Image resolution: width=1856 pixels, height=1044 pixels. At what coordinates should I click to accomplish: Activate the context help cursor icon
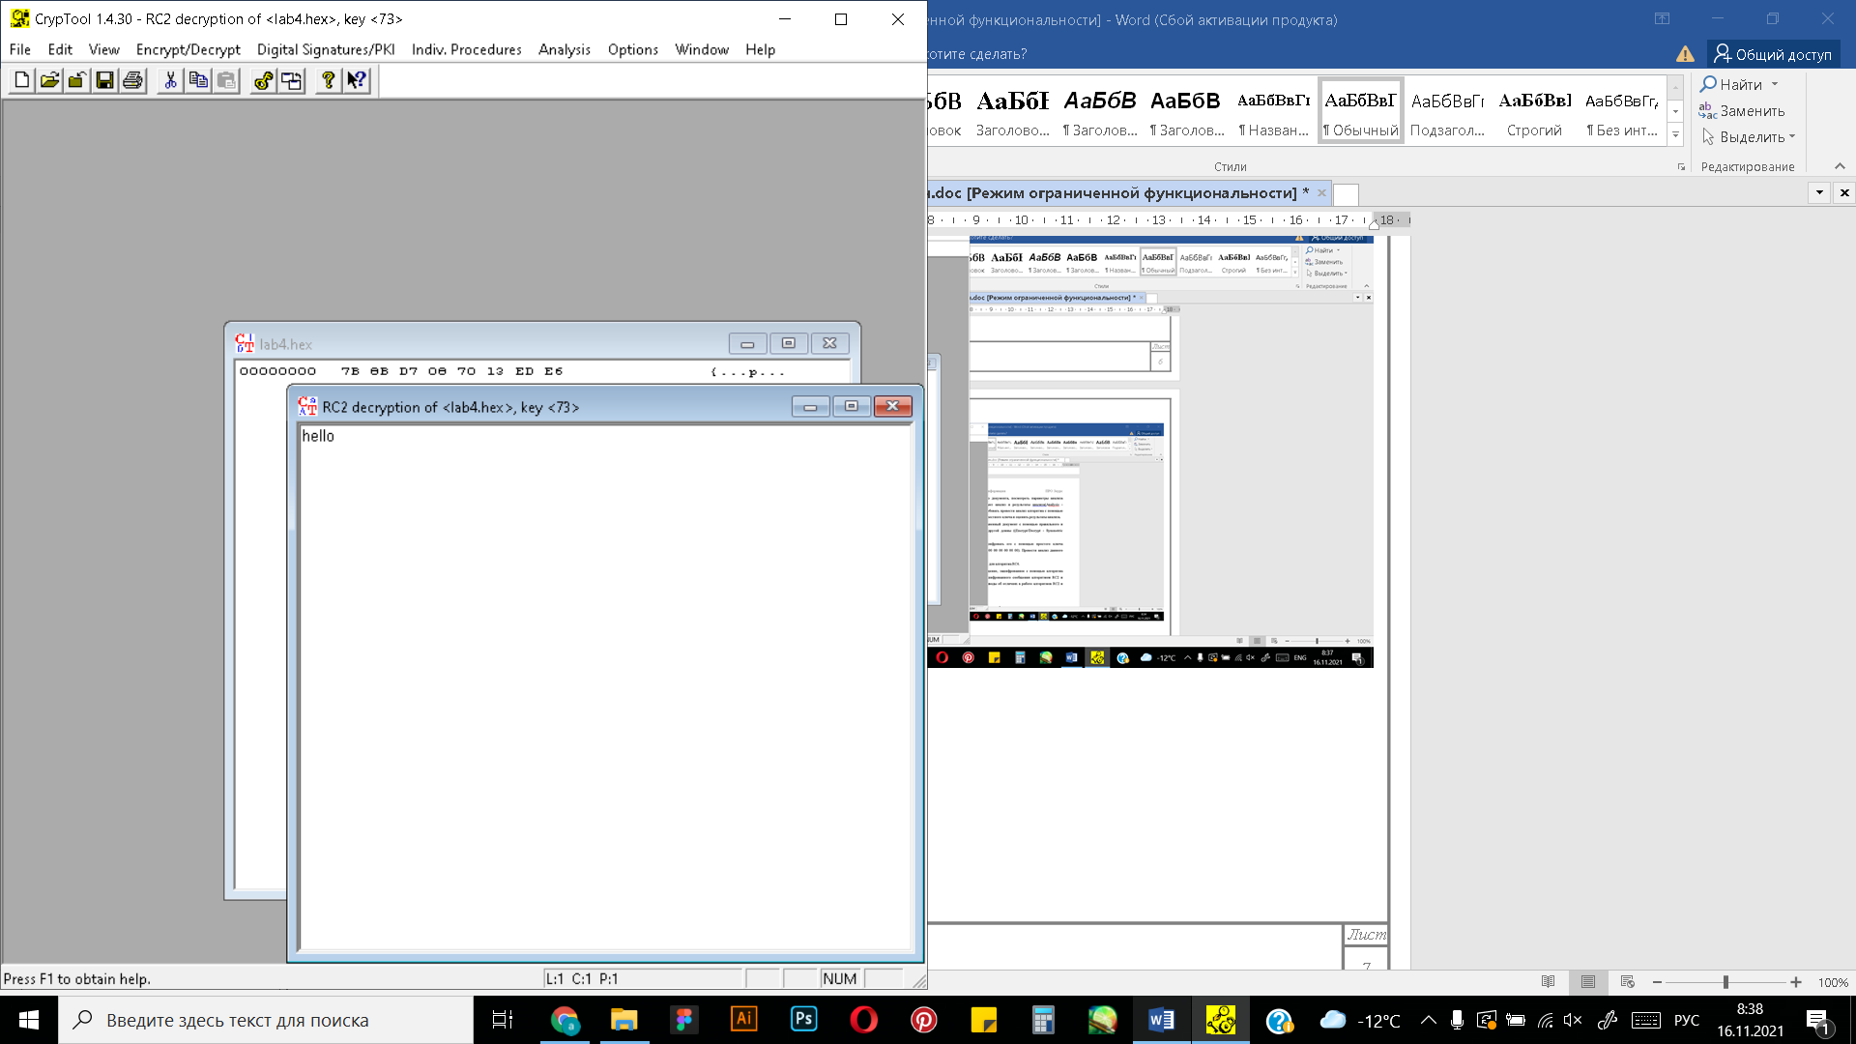pyautogui.click(x=357, y=80)
